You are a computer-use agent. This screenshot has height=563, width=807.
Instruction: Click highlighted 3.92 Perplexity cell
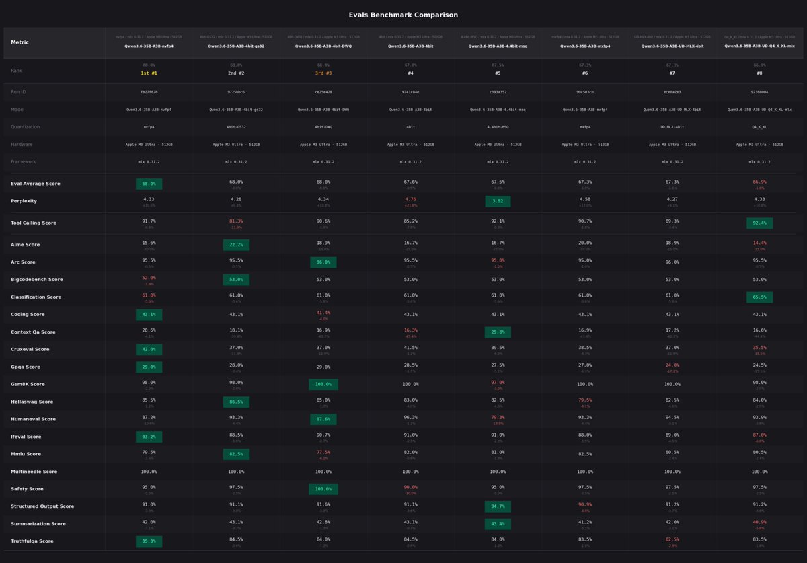tap(498, 201)
